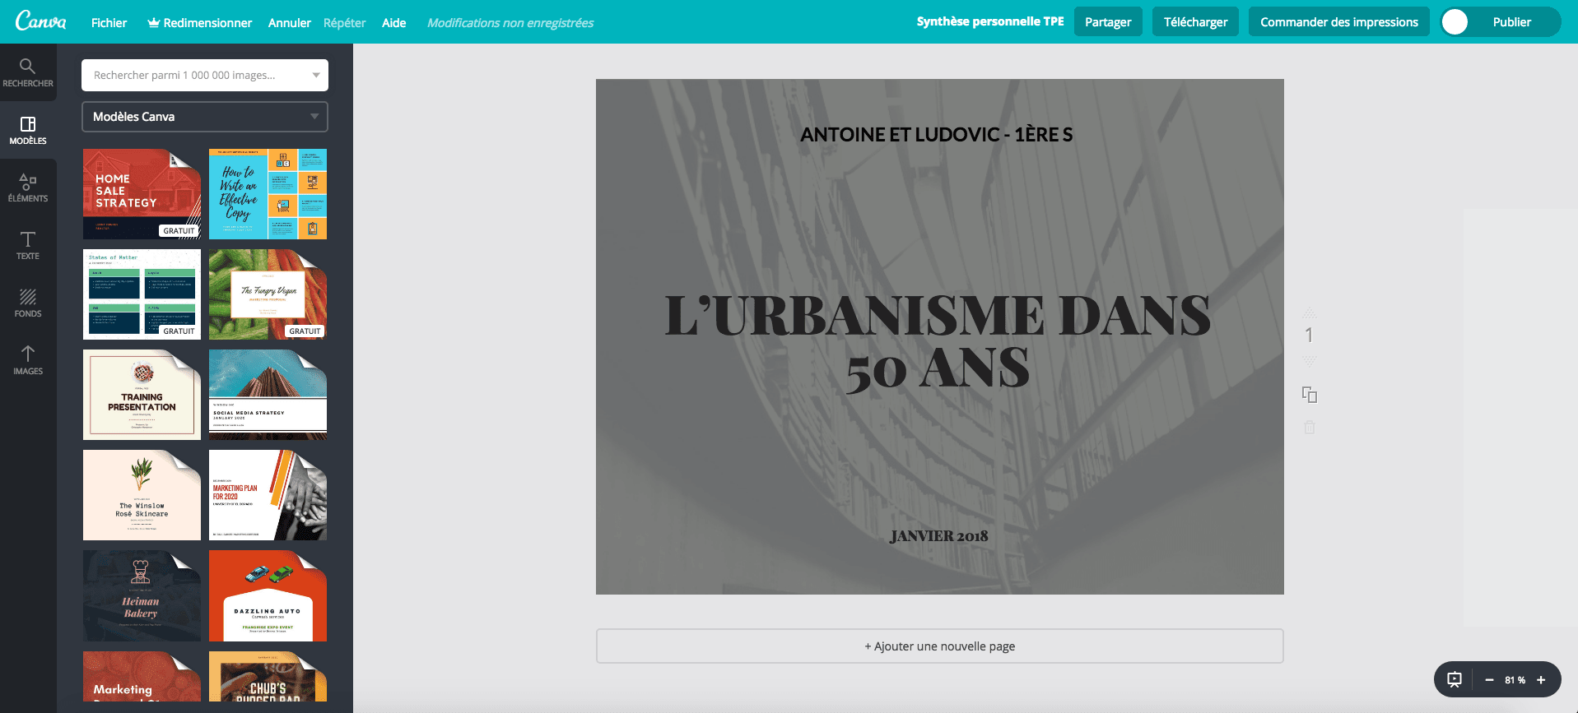
Task: Select the Training Presentation template
Action: click(142, 395)
